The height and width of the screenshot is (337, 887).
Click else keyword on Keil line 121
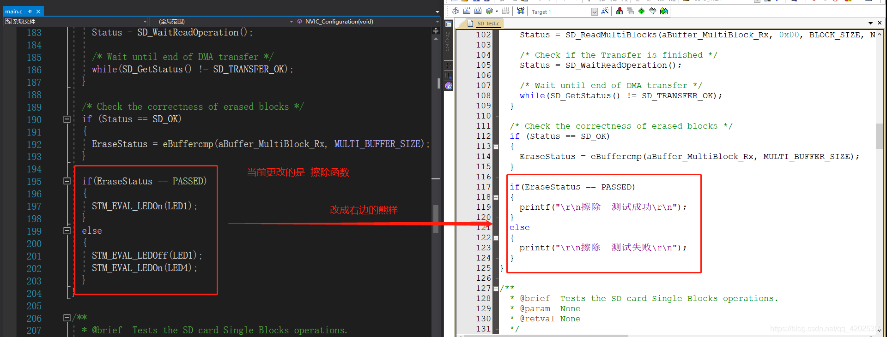point(520,227)
